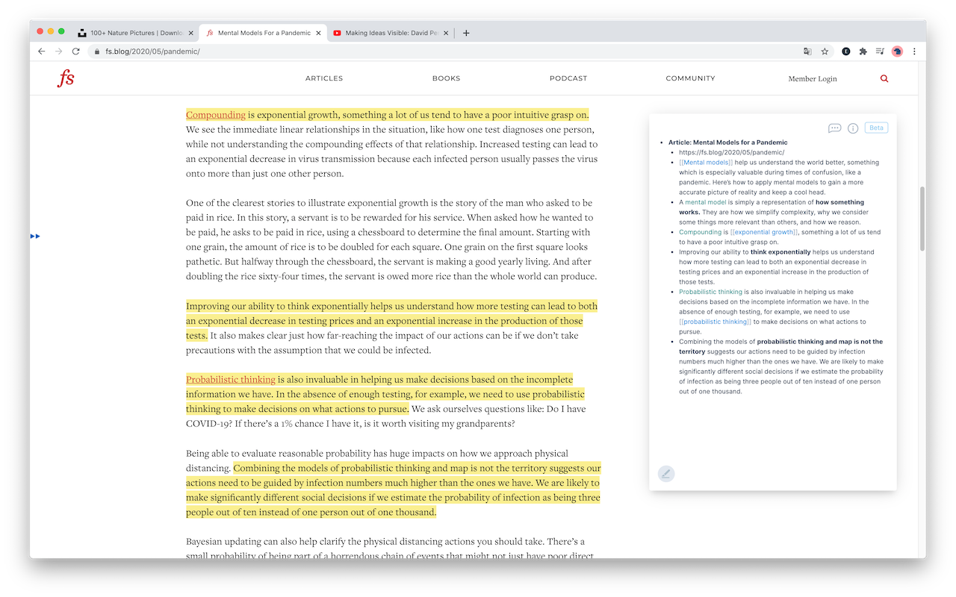Open the media control playlist icon
This screenshot has width=956, height=597.
pyautogui.click(x=880, y=51)
